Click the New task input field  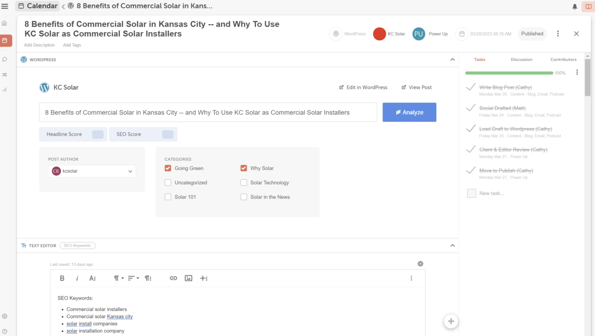point(492,193)
